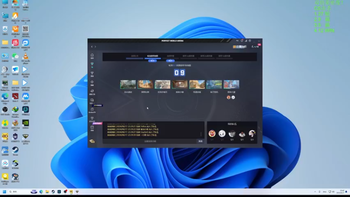Open WeChat desktop shortcut
The height and width of the screenshot is (197, 350).
pyautogui.click(x=15, y=57)
